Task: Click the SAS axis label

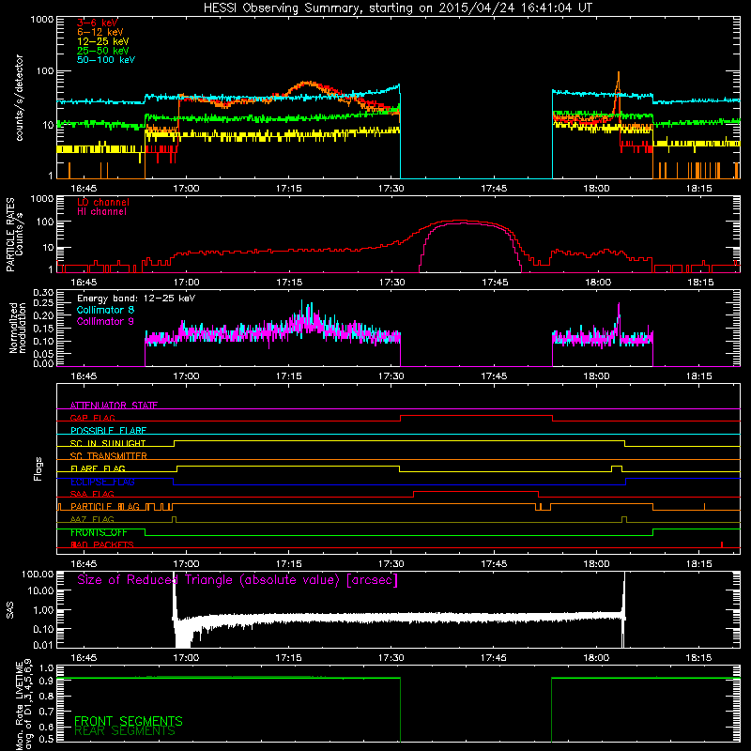Action: coord(10,610)
